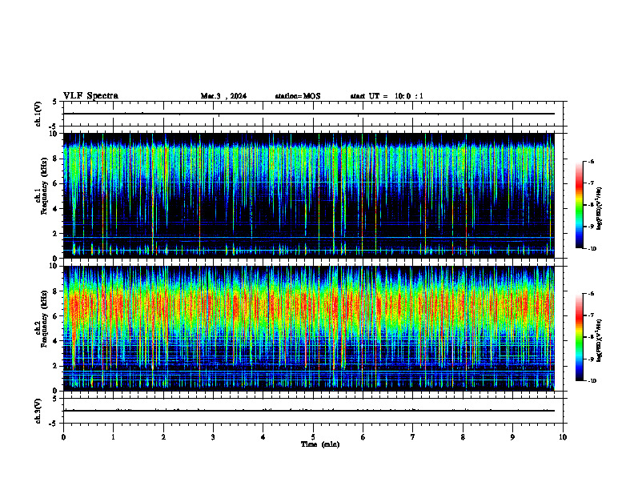Click the ch.1 spectrogram panel
634x490 pixels.
point(309,195)
